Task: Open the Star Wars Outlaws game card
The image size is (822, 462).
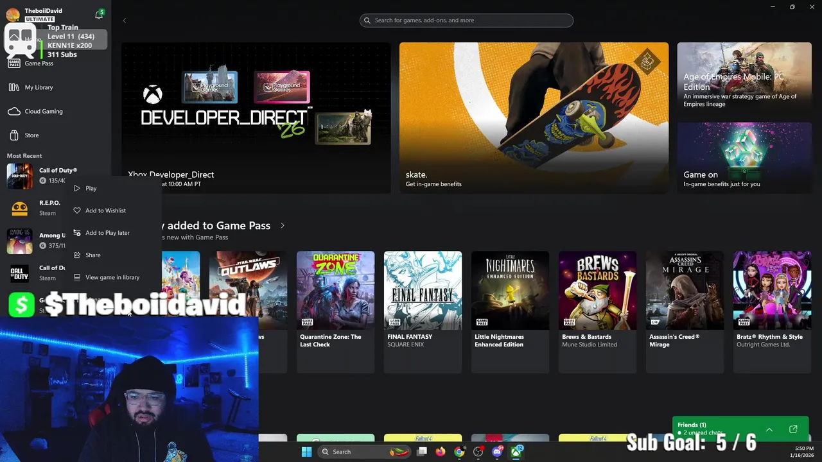Action: [x=248, y=312]
